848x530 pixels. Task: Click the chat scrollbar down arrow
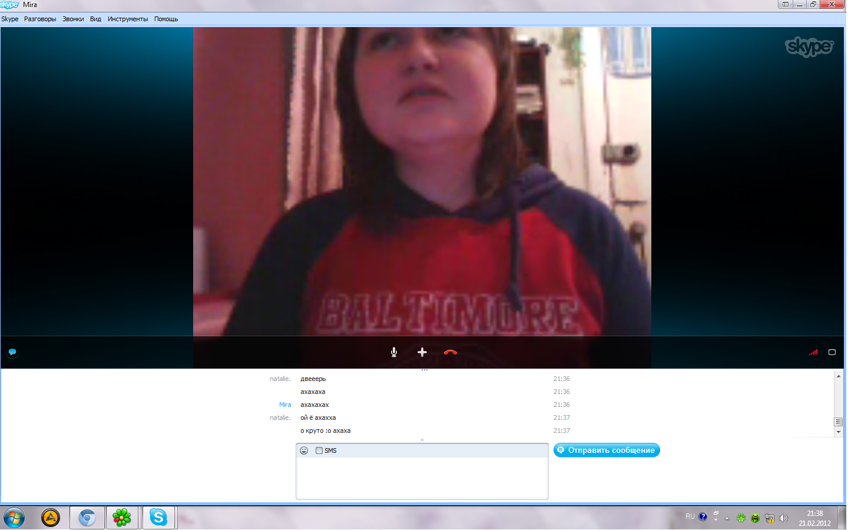[839, 432]
